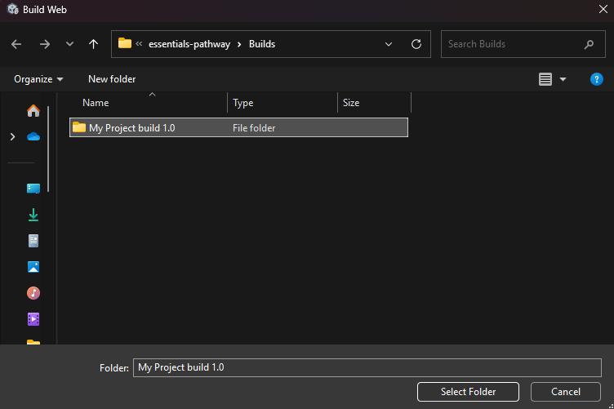Open Pictures folder in the sidebar
614x409 pixels.
[x=33, y=267]
